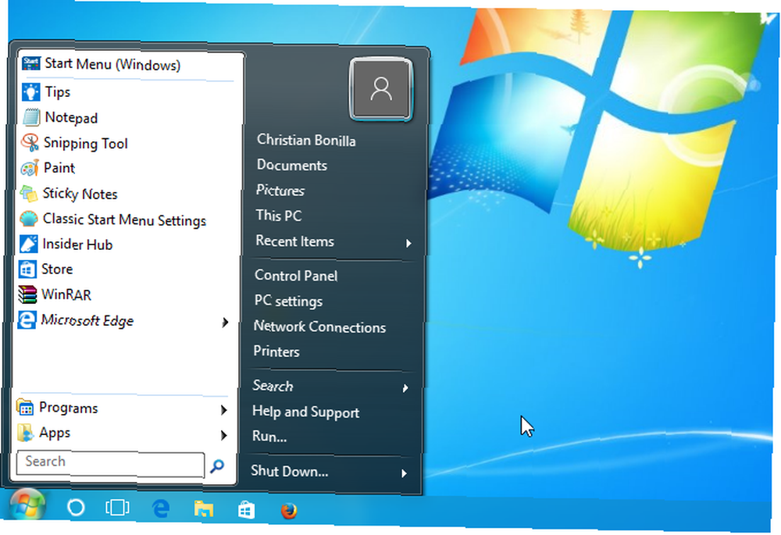781x535 pixels.
Task: Expand Microsoft Edge submenu arrow
Action: click(225, 323)
